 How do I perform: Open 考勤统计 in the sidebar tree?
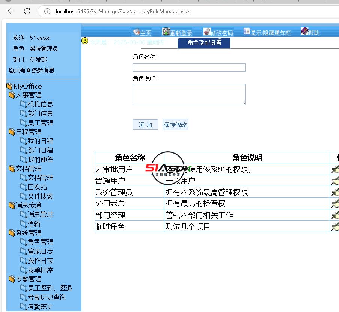coord(40,307)
